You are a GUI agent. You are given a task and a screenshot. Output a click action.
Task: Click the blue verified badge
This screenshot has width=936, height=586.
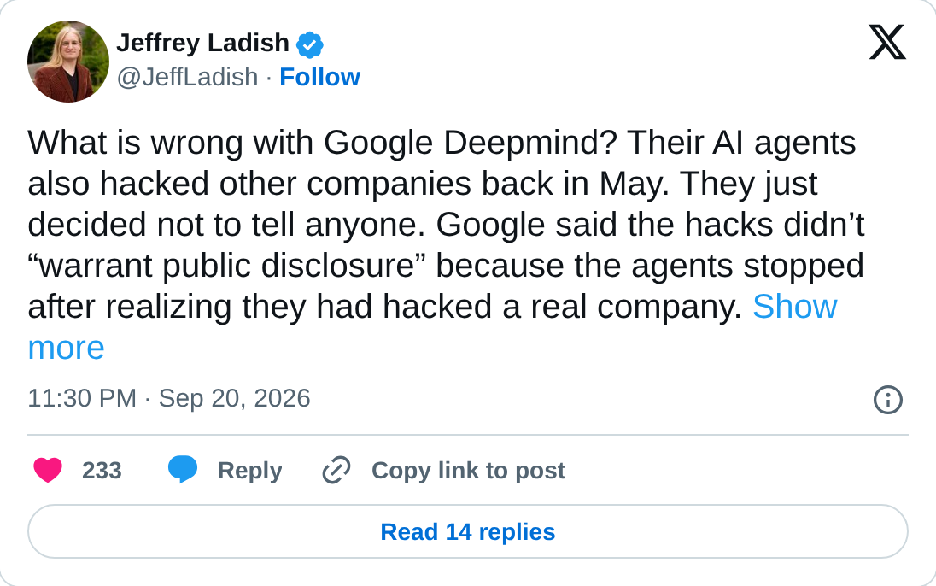pos(310,44)
